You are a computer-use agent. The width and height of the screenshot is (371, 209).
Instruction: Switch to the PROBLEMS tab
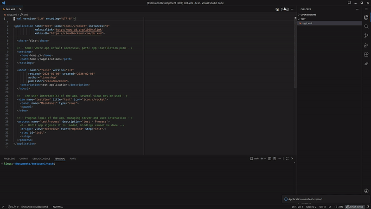coord(9,158)
